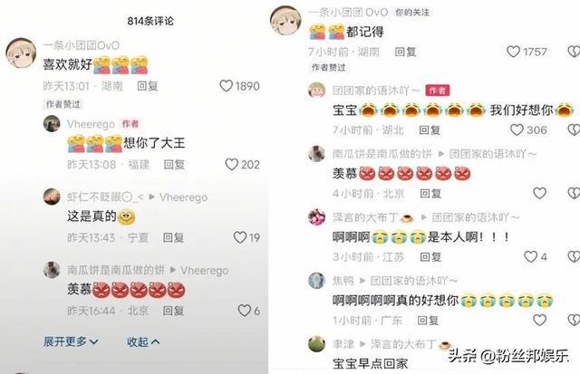Open 南瓜饼是南瓜做的饼 avatar in left panel

tap(52, 270)
